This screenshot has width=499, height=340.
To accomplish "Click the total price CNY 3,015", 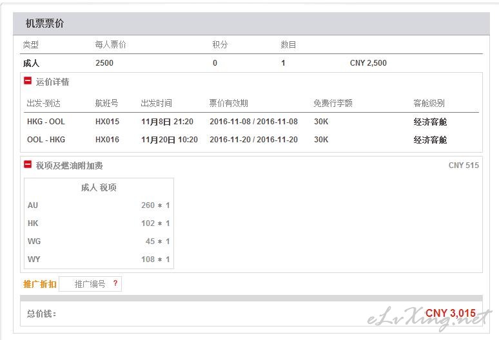I will point(451,314).
